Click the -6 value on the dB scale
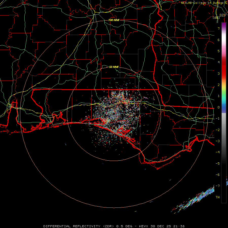The width and height of the screenshot is (228, 228). point(218,175)
